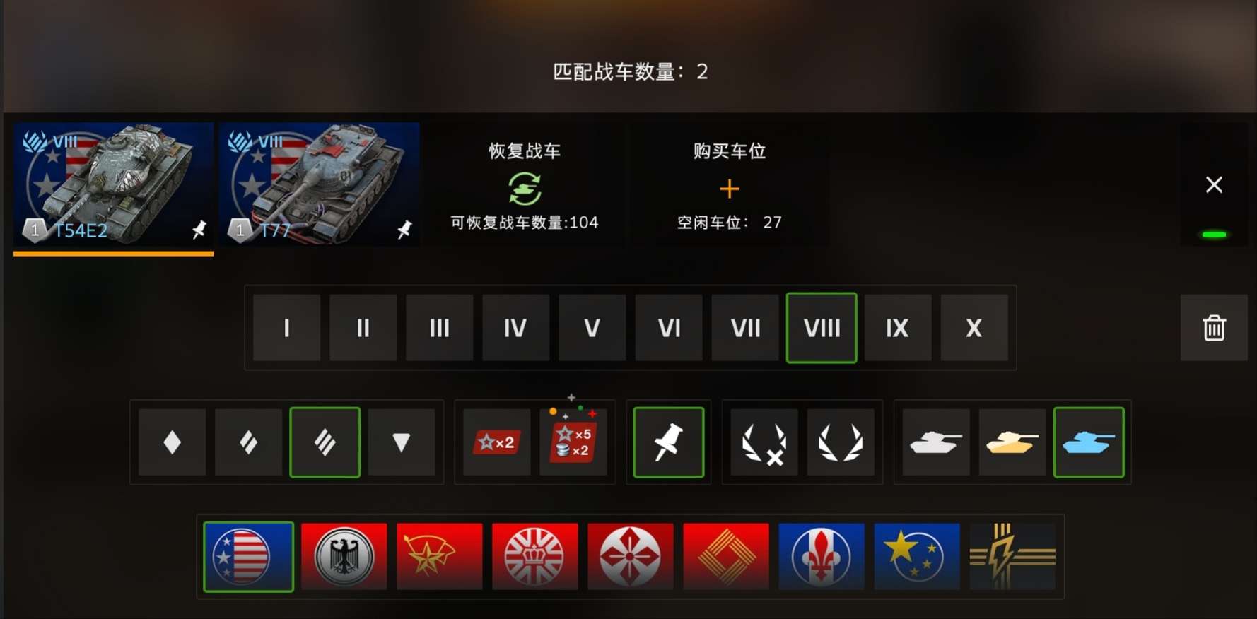This screenshot has height=619, width=1257.
Task: Select the T77 tank thumbnail
Action: (x=319, y=184)
